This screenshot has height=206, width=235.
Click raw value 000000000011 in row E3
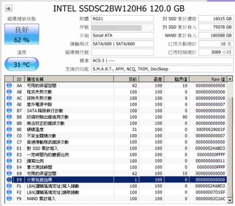[210, 161]
